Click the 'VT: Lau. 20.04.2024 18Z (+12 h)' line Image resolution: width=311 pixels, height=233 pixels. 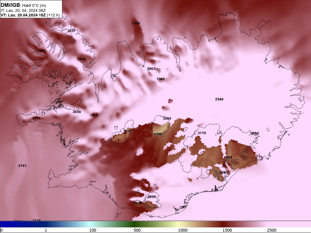point(30,15)
